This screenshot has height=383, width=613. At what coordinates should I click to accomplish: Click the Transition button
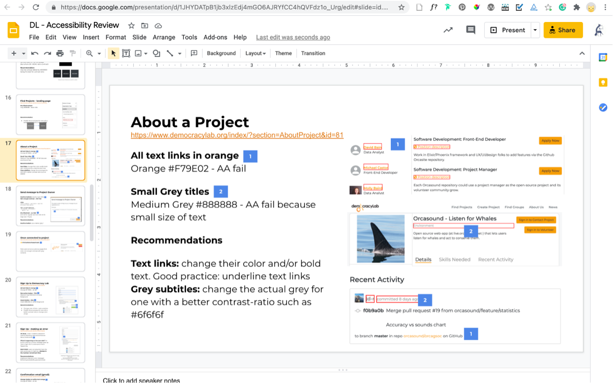[x=313, y=53]
